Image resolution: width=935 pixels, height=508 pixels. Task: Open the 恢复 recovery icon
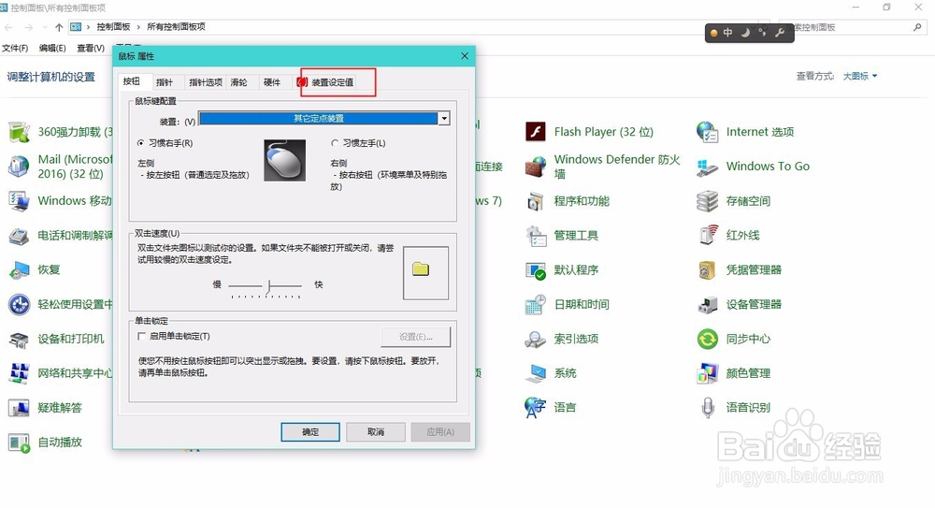point(19,269)
